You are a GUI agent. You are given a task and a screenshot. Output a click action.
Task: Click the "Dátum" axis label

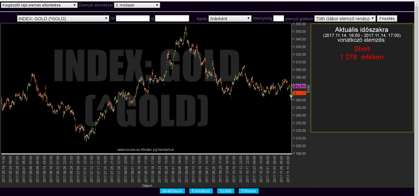147,186
